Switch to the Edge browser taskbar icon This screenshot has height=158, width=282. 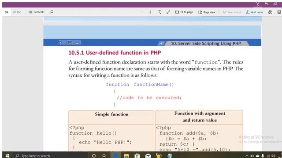tap(115, 155)
